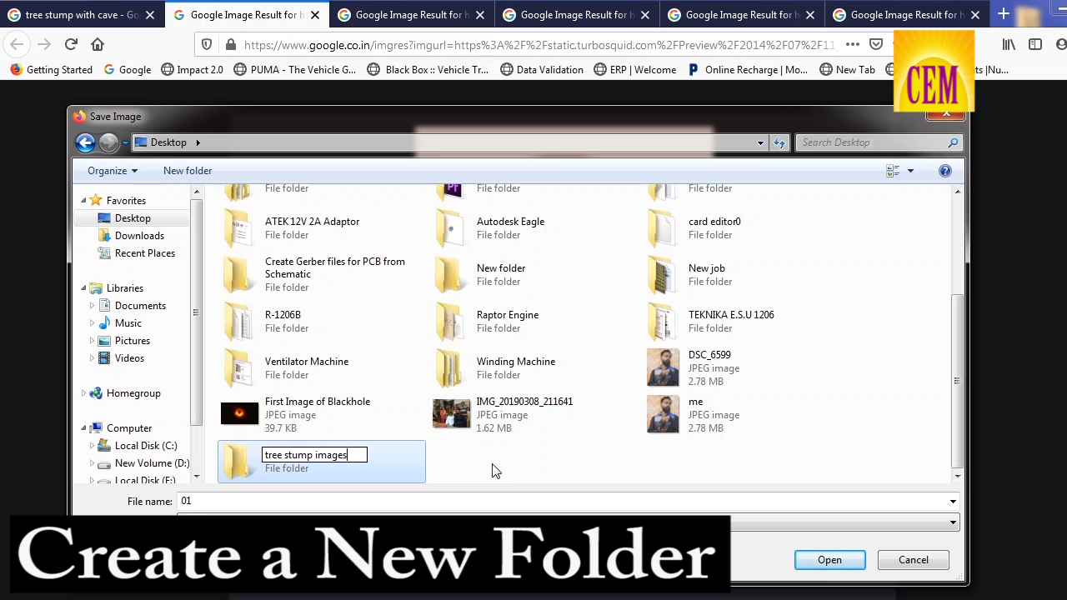Select the Winding Machine folder icon
This screenshot has height=600, width=1067.
[450, 368]
